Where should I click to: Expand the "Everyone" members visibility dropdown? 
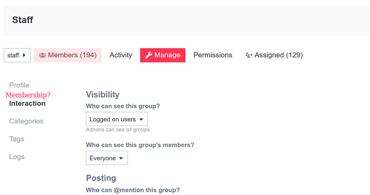pyautogui.click(x=107, y=158)
